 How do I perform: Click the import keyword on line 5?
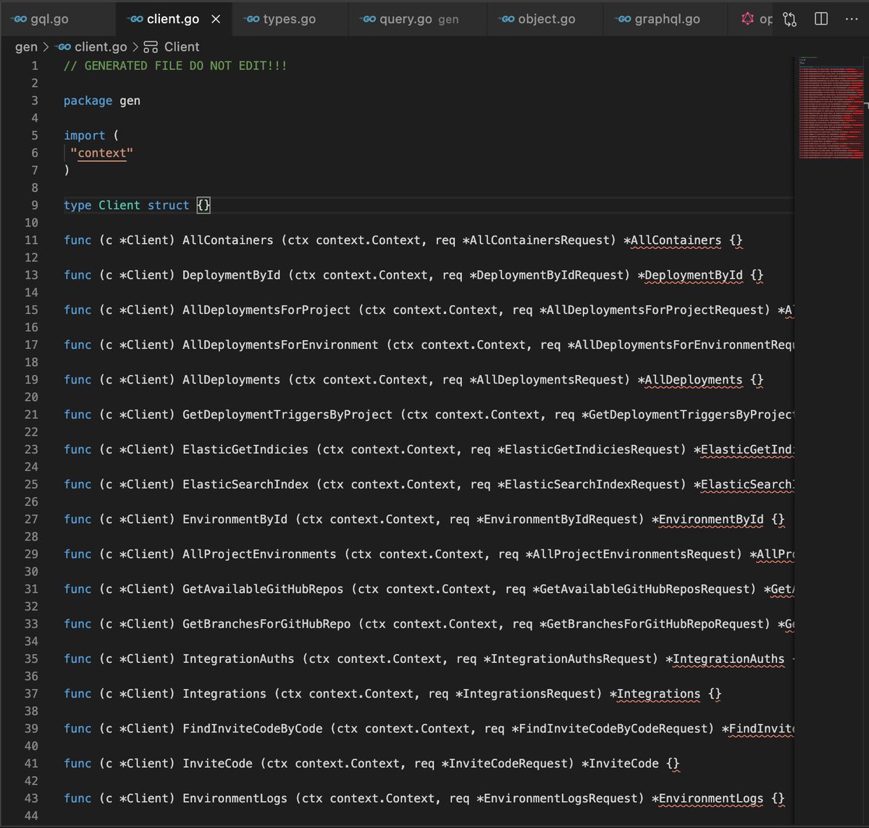tap(84, 135)
